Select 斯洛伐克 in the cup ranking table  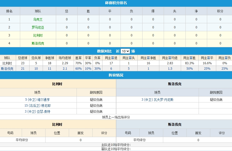[x=38, y=43]
